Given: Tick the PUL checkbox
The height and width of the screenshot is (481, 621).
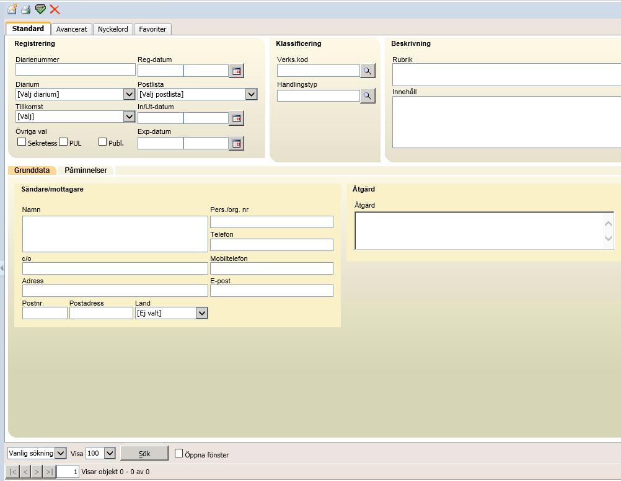Looking at the screenshot, I should 63,142.
